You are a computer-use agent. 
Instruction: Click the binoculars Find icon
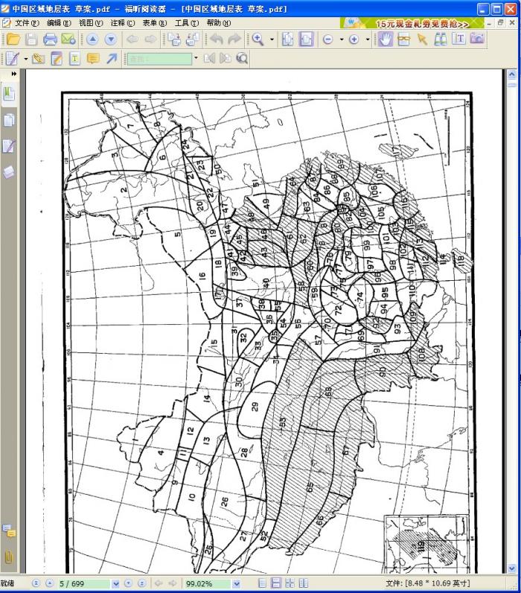(x=441, y=39)
